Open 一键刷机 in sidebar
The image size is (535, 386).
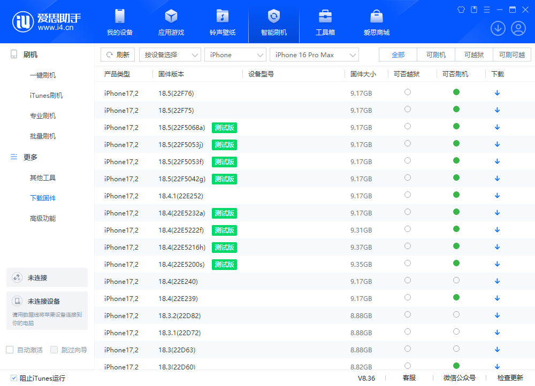pyautogui.click(x=43, y=75)
